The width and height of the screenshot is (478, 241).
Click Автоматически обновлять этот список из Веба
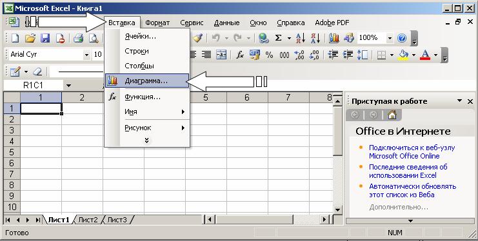tap(412, 191)
